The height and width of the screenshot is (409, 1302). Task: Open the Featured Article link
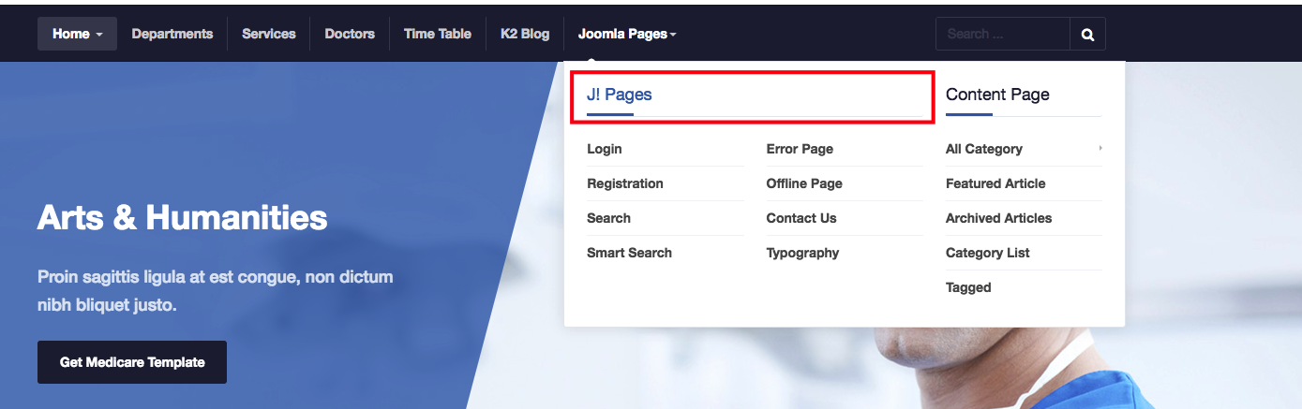pyautogui.click(x=995, y=183)
